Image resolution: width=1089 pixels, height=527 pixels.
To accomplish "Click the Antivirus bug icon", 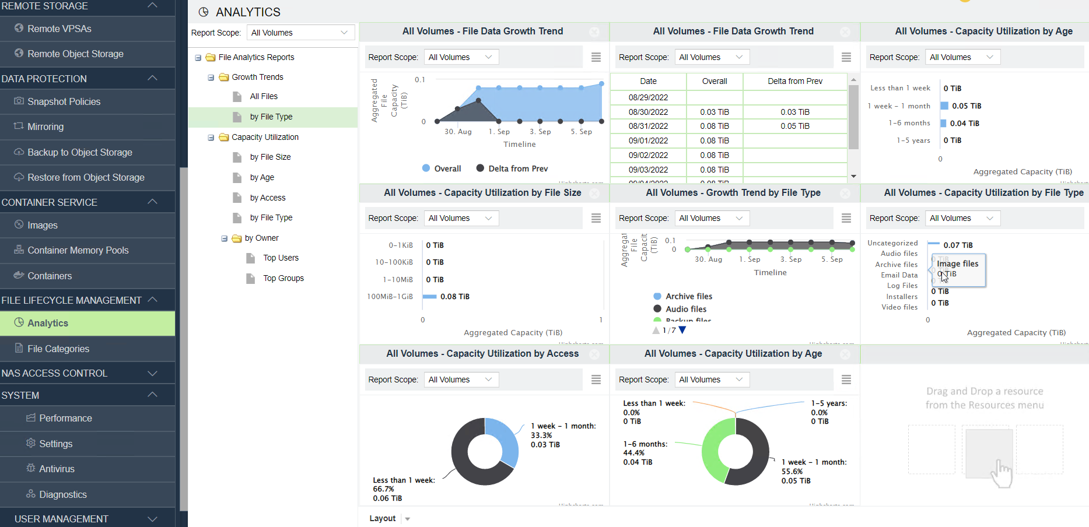I will pos(31,468).
